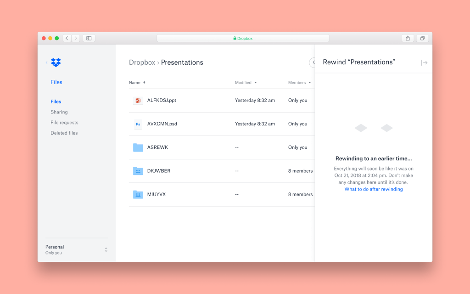Click the Dropbox logo in sidebar
Screen dimensions: 470x294
[x=56, y=62]
